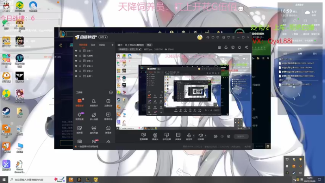
Task: Open the 主播任务 tool
Action: pos(108,102)
